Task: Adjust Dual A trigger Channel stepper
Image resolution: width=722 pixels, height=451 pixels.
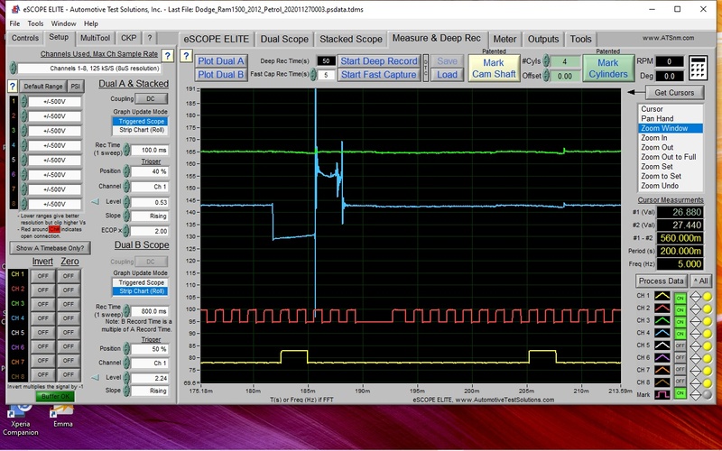Action: [126, 187]
